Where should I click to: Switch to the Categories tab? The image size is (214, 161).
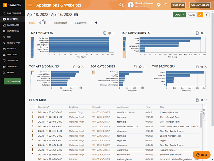pyautogui.click(x=81, y=23)
